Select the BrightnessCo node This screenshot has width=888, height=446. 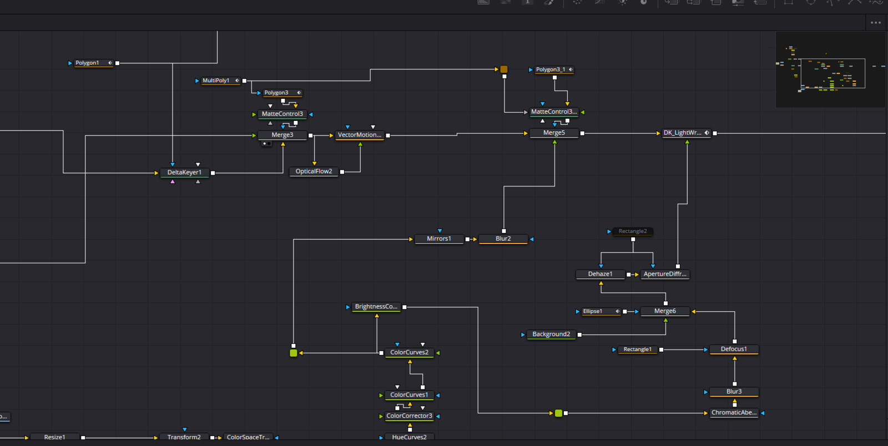[376, 306]
